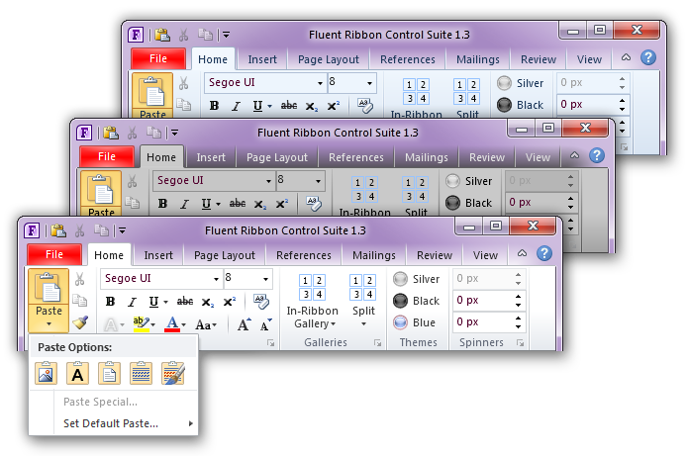
Task: Open Underline style dropdown arrow in front window
Action: 165,302
